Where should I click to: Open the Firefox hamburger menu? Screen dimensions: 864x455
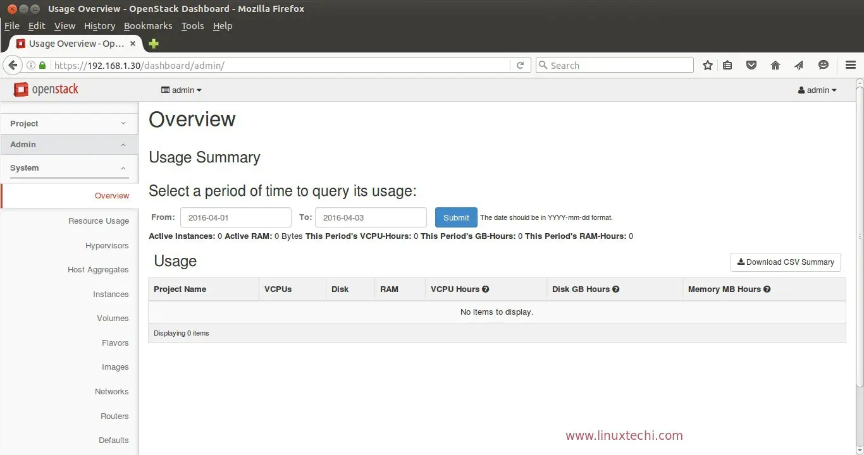(851, 65)
